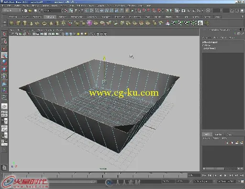Toggle Attribute Editor visibility icon
The height and width of the screenshot is (189, 245).
pos(232,10)
